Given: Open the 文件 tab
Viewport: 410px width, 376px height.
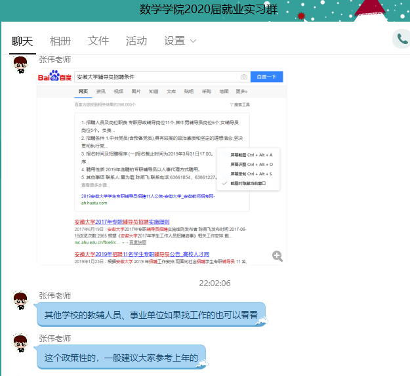Looking at the screenshot, I should [98, 41].
